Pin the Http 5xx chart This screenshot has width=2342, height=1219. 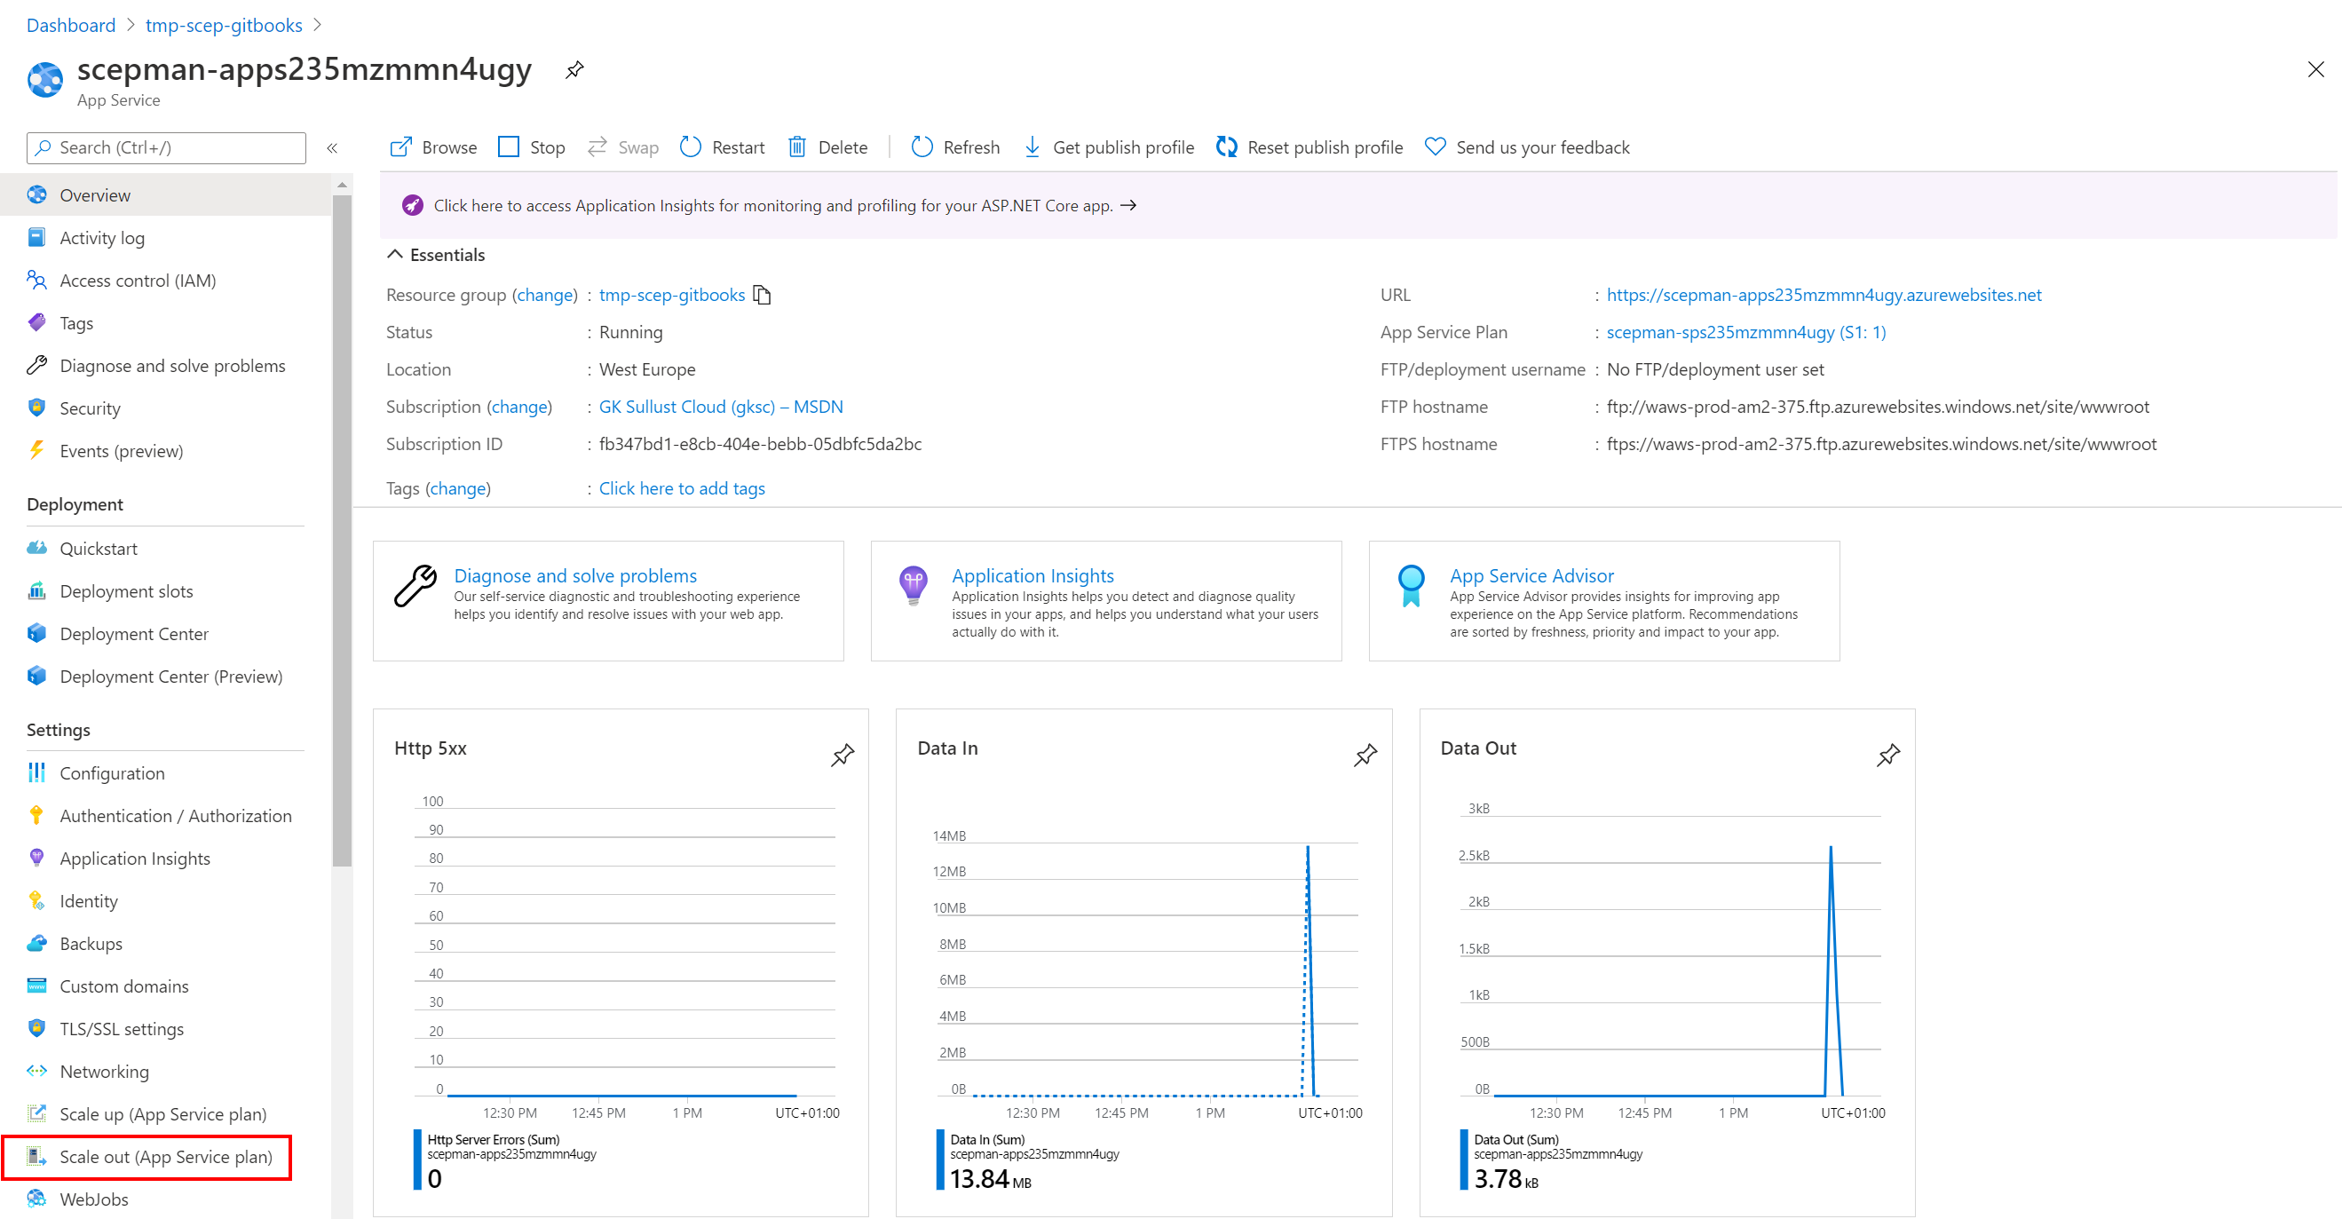point(842,755)
